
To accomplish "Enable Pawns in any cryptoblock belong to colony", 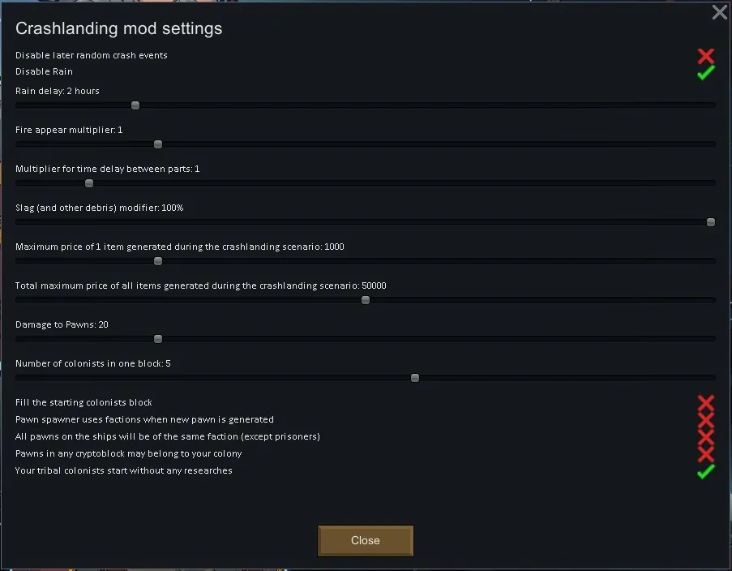I will pyautogui.click(x=705, y=454).
